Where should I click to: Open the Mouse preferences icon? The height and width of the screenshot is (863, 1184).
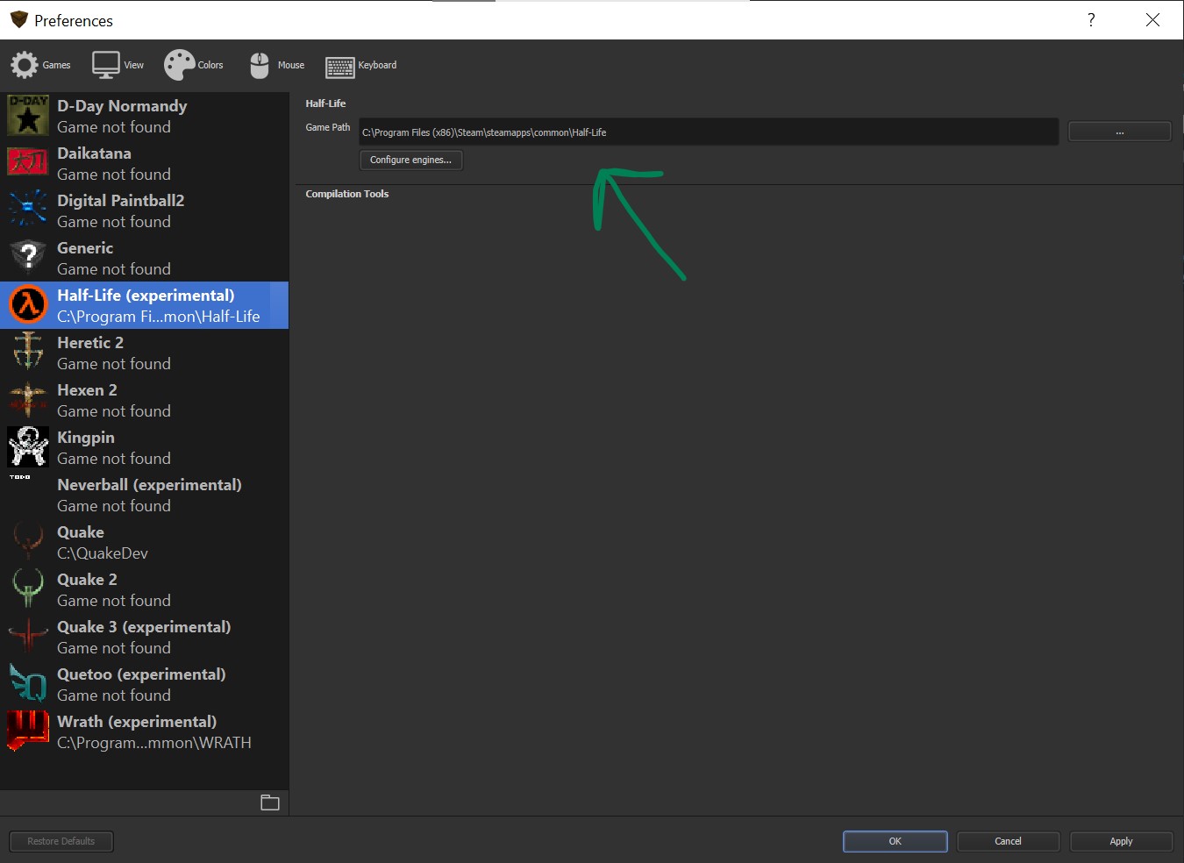point(260,65)
